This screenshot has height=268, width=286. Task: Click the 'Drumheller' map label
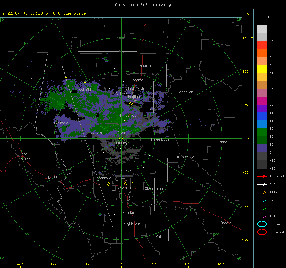(x=186, y=157)
